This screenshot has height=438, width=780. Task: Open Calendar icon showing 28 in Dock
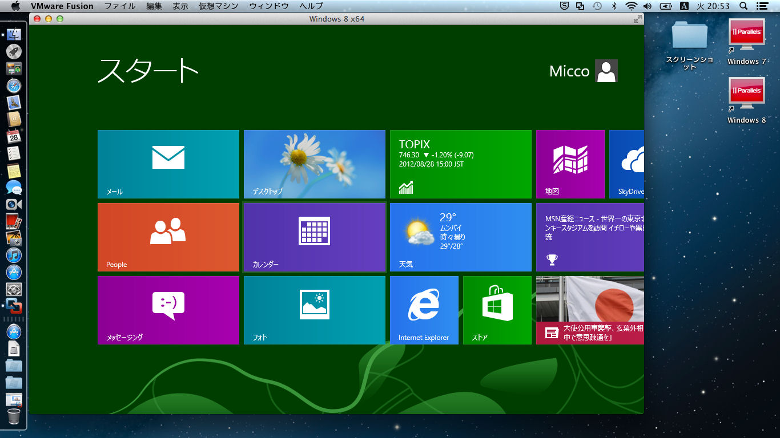[x=14, y=136]
